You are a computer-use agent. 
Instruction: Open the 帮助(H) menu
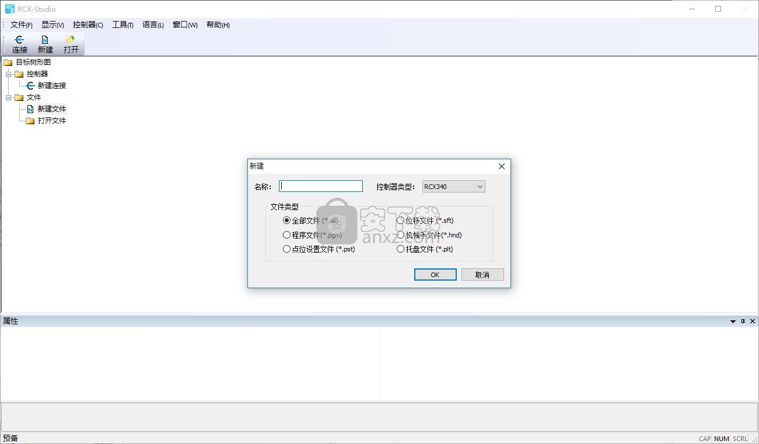218,25
